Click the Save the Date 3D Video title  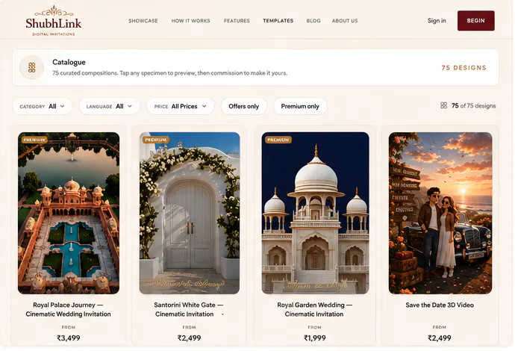(x=440, y=305)
